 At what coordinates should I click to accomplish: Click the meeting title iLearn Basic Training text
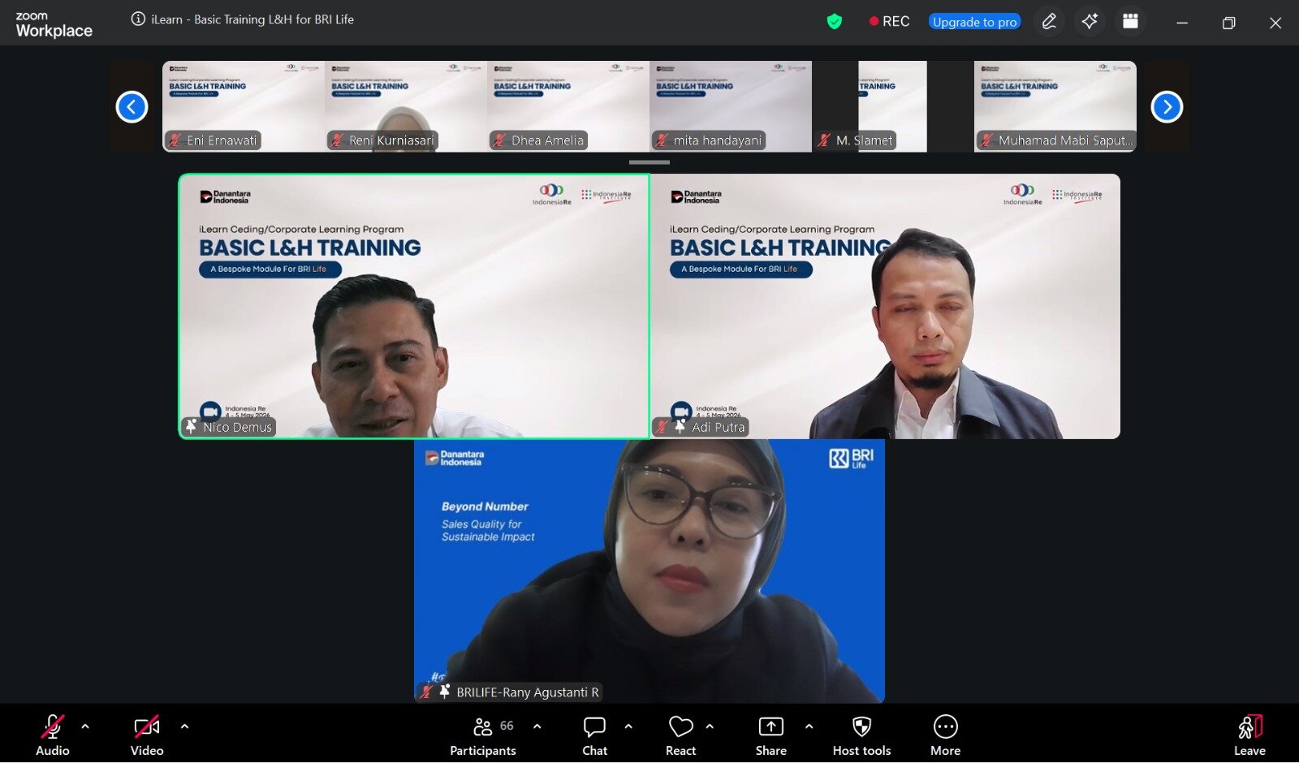point(252,19)
